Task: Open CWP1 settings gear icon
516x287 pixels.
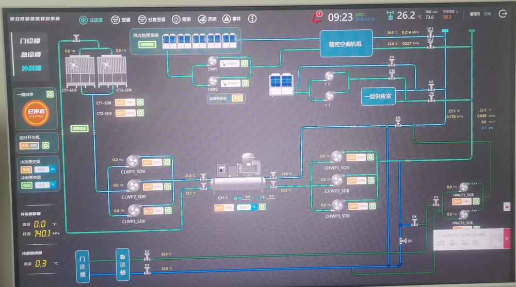Action: tap(245, 63)
